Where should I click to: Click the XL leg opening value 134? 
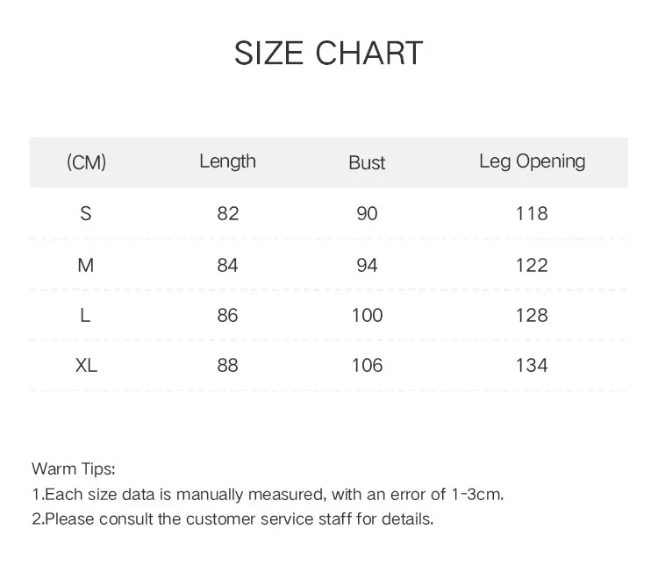tap(532, 365)
